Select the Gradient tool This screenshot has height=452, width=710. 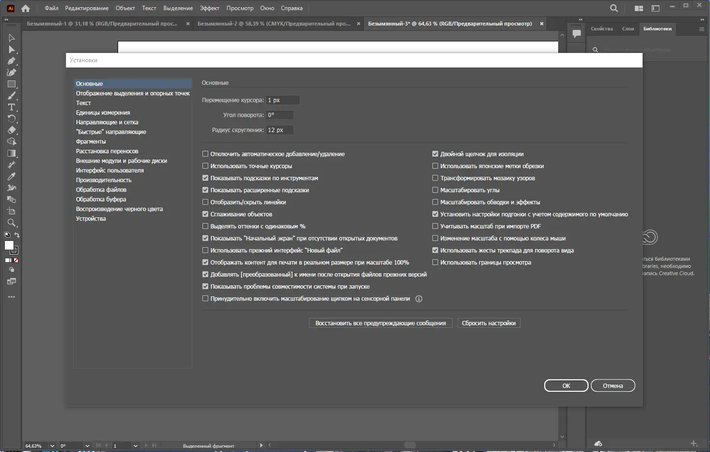coord(12,153)
